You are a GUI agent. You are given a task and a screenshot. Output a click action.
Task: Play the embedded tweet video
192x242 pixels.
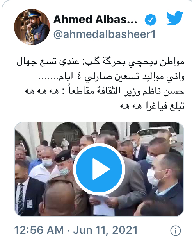coord(99,169)
